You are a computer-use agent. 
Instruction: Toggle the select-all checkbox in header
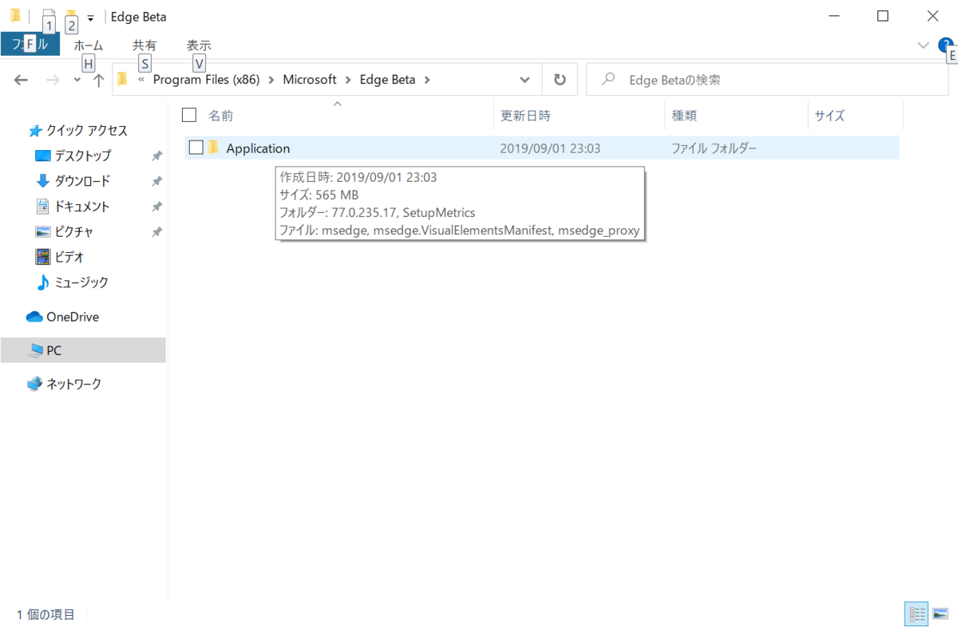[189, 115]
